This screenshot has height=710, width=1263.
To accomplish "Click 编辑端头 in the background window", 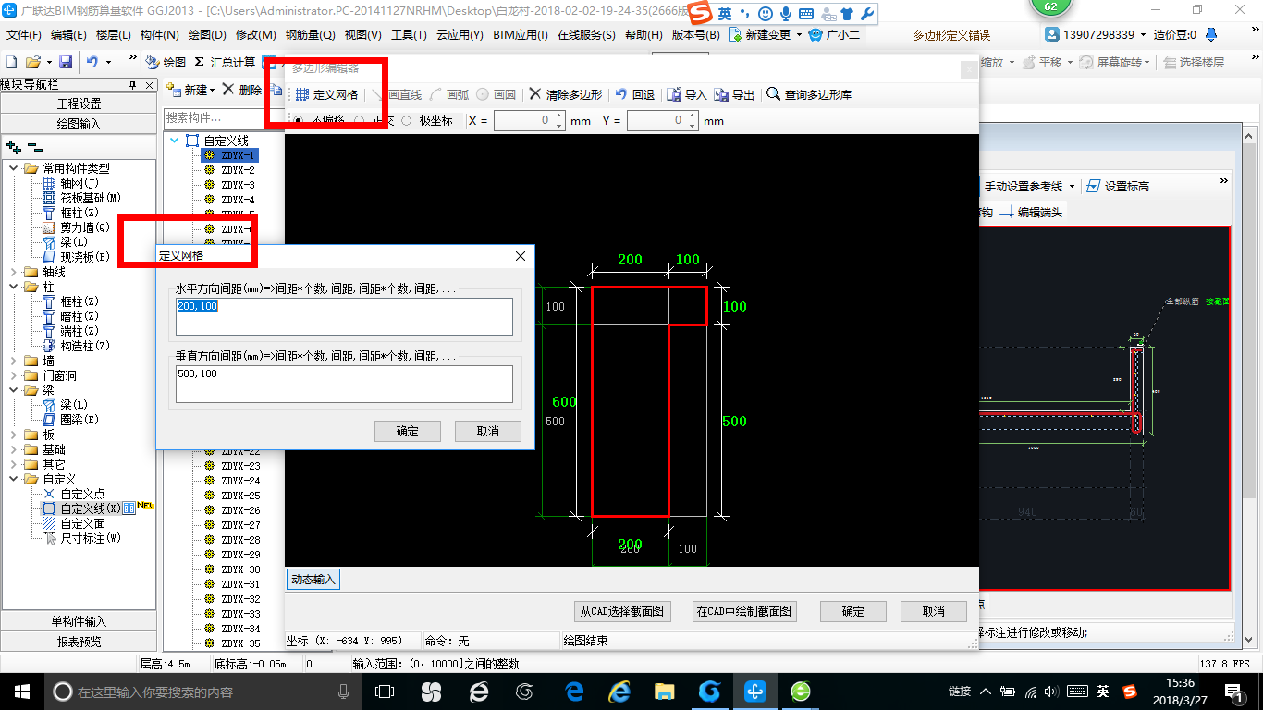I will [1031, 212].
